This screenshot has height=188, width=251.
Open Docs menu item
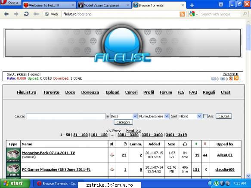tap(70, 92)
